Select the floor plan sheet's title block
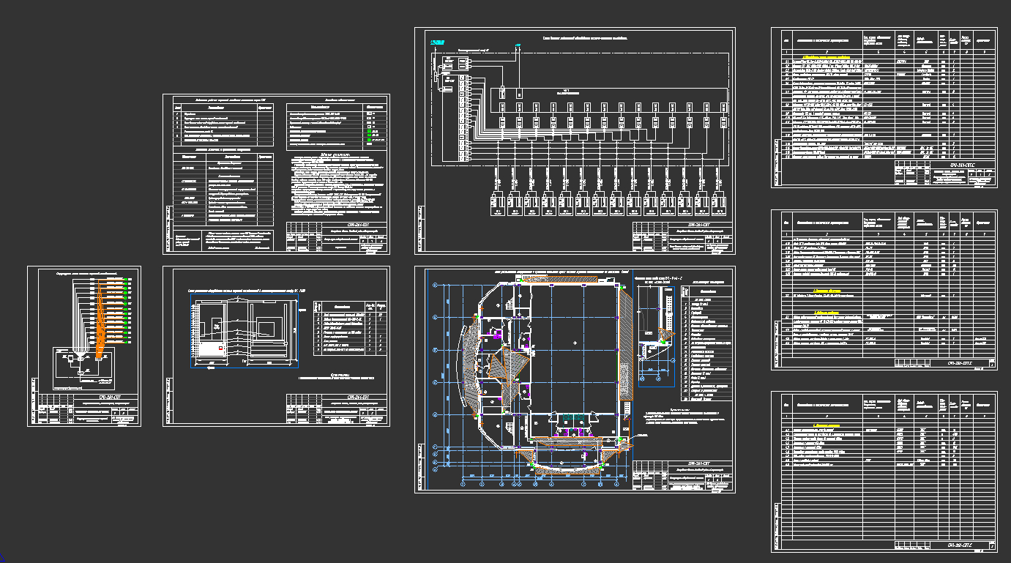The width and height of the screenshot is (1011, 563). (x=682, y=477)
